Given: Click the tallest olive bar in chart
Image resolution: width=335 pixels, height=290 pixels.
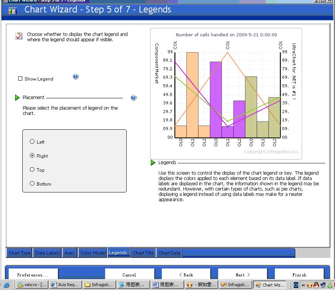Looking at the screenshot, I should 251,107.
